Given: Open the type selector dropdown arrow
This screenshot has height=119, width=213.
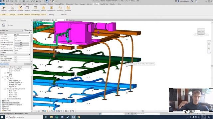Looking at the screenshot, I should click(32, 25).
